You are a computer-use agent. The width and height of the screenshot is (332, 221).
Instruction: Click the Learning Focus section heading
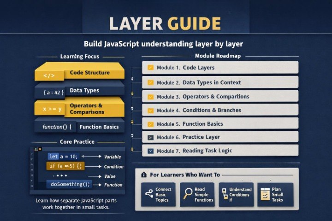[x=80, y=57]
